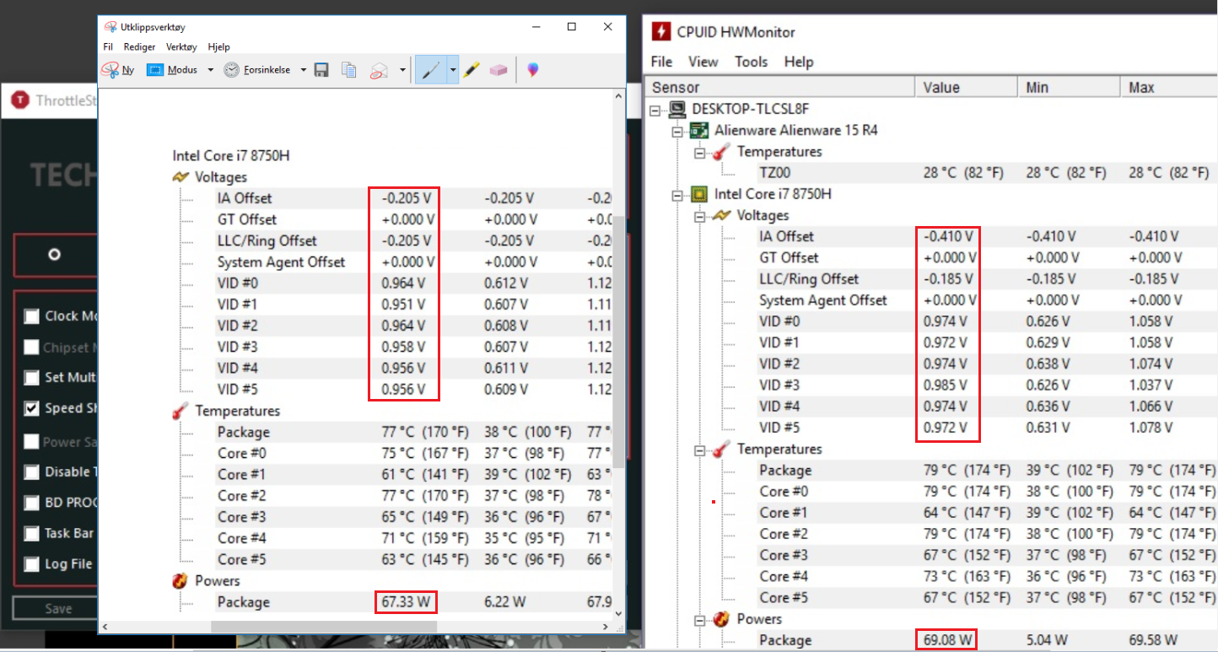
Task: Open the Verktøy menu
Action: coord(181,47)
